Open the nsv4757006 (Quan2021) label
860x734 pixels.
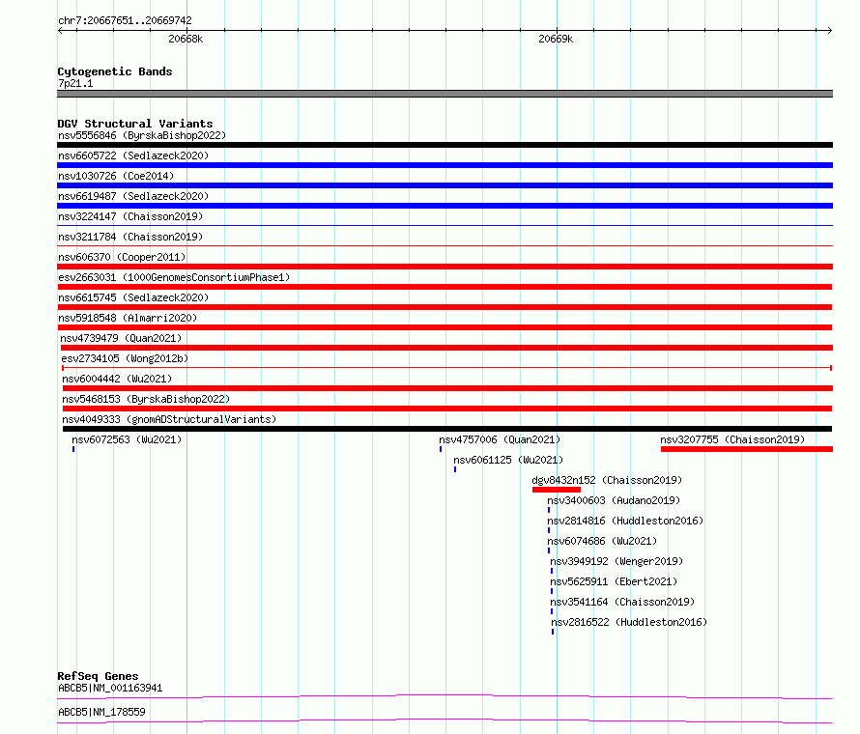[500, 439]
